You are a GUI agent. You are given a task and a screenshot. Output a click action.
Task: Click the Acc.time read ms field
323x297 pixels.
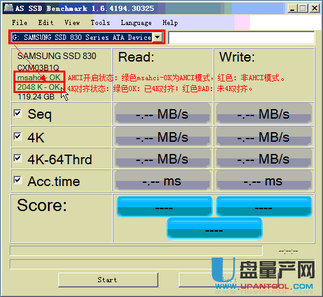pyautogui.click(x=163, y=181)
